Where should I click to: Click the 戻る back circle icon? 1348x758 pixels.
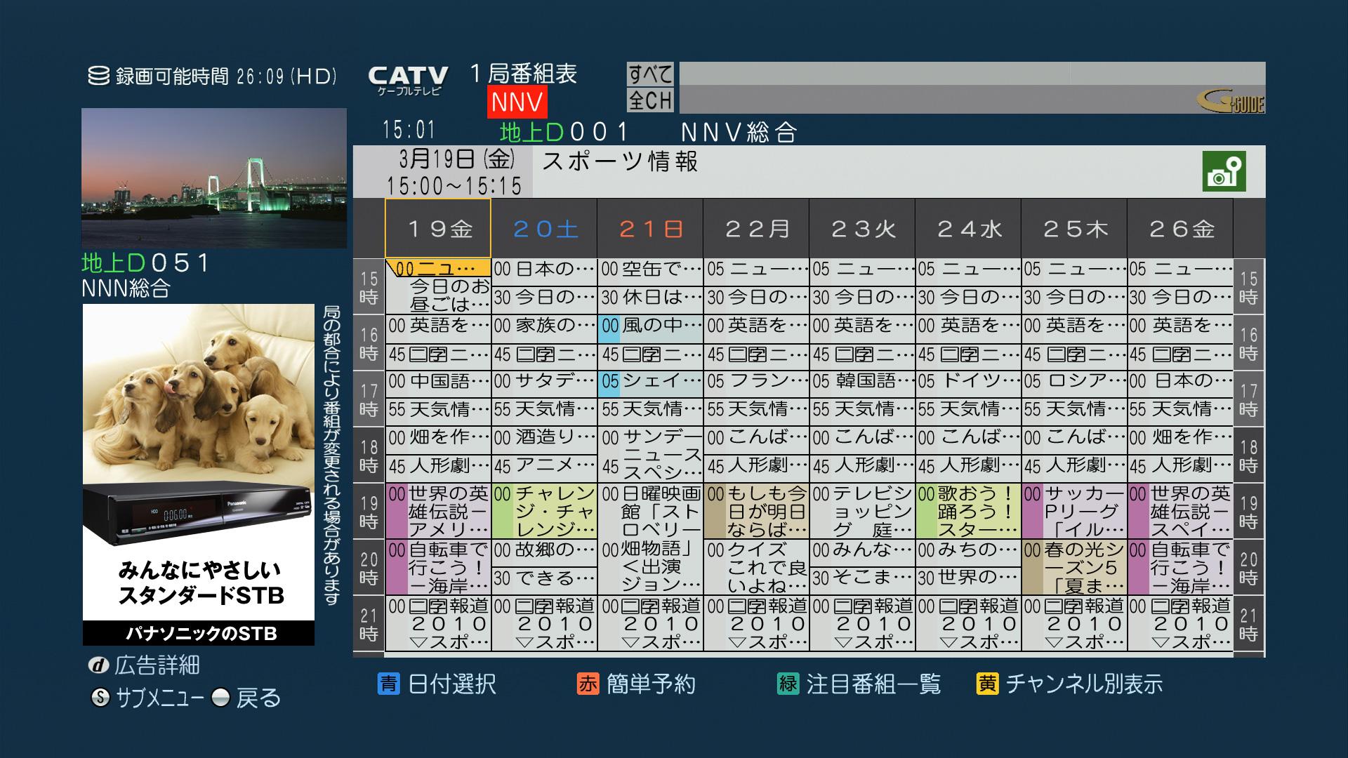(221, 698)
